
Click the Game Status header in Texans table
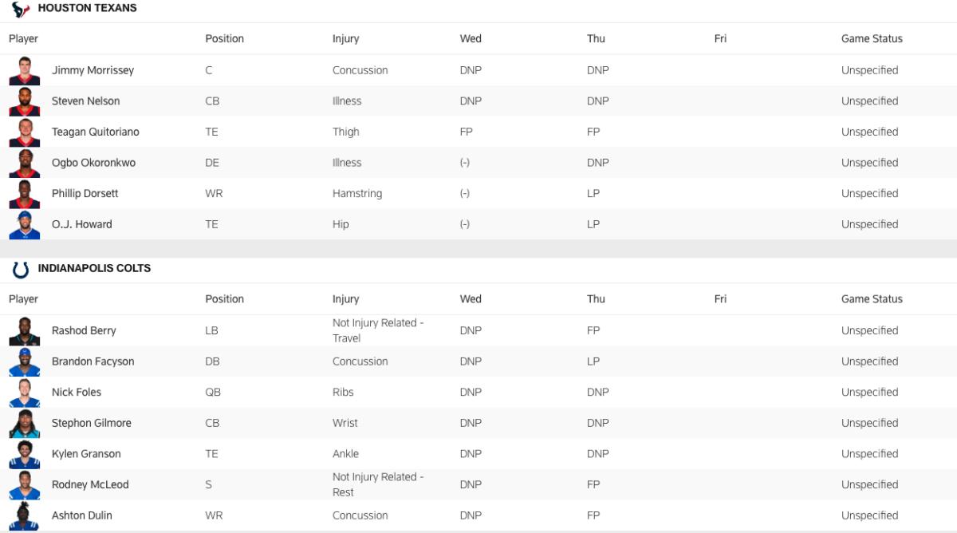tap(872, 38)
